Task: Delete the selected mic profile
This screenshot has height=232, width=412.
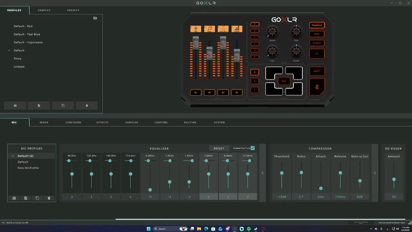Action: pyautogui.click(x=49, y=198)
